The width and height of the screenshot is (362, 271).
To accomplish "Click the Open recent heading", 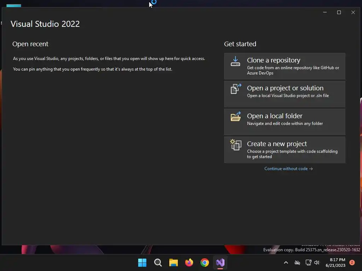I will point(30,44).
